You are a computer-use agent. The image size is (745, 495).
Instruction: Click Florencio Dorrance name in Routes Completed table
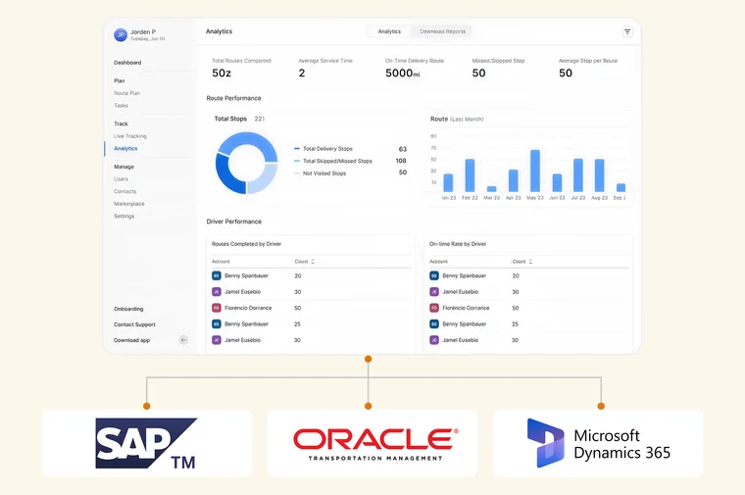(x=248, y=308)
